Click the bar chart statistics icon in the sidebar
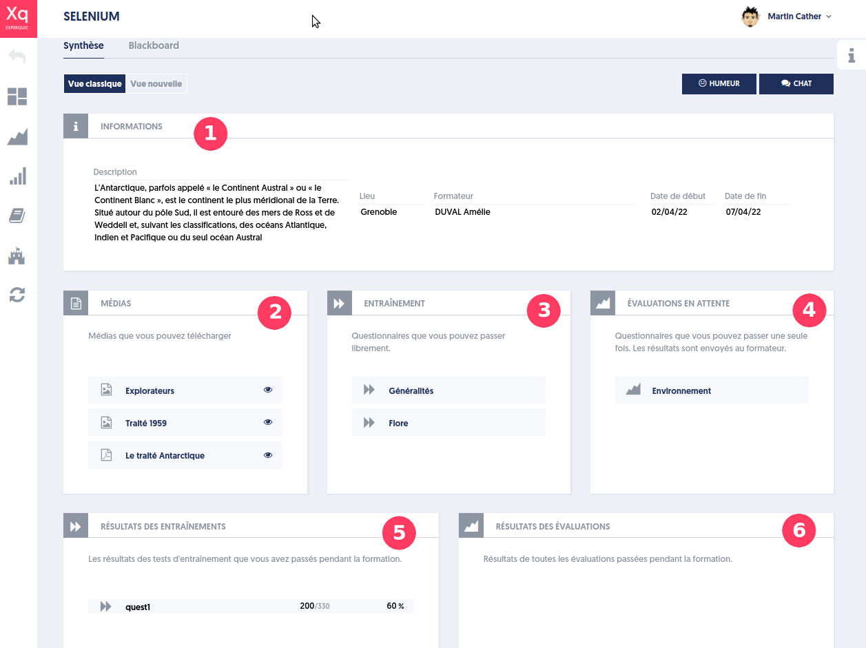866x648 pixels. pyautogui.click(x=17, y=176)
